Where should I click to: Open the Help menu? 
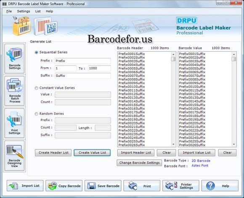pyautogui.click(x=49, y=11)
